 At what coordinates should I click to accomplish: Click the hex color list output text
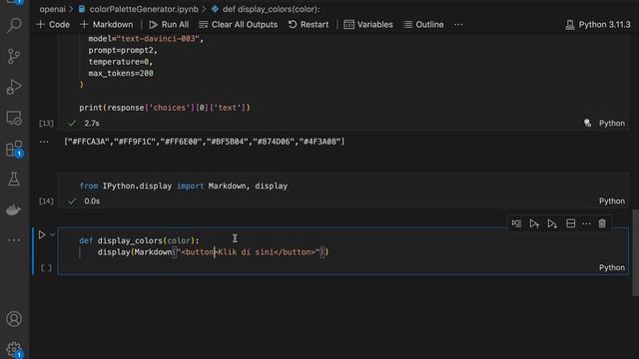(204, 142)
